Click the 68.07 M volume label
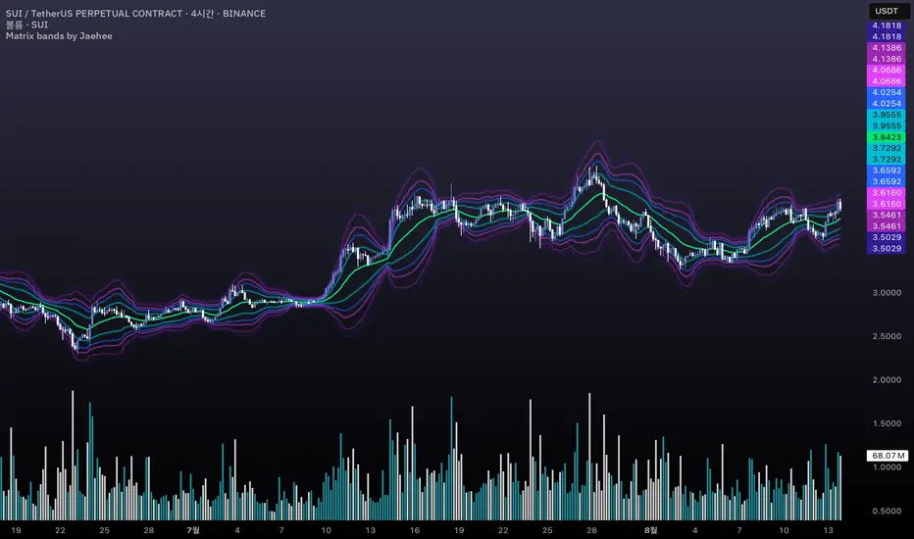914x539 pixels. (x=888, y=456)
